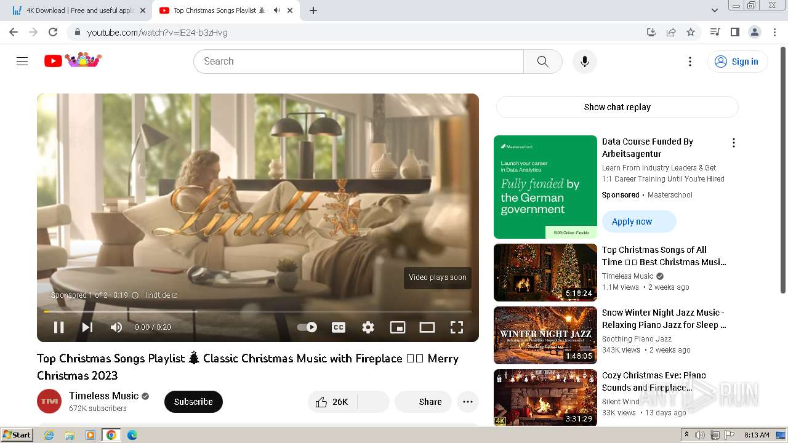This screenshot has height=443, width=788.
Task: Open Chrome profile avatar
Action: (x=754, y=32)
